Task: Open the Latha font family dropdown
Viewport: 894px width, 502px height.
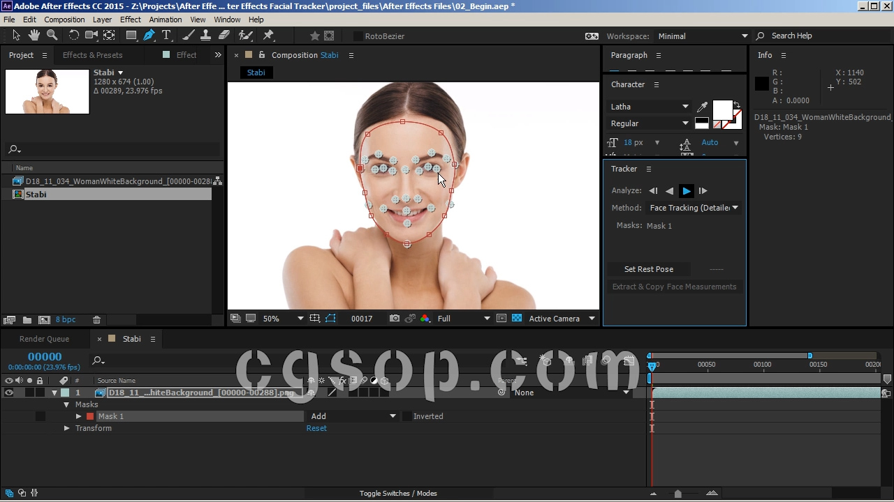Action: tap(650, 107)
